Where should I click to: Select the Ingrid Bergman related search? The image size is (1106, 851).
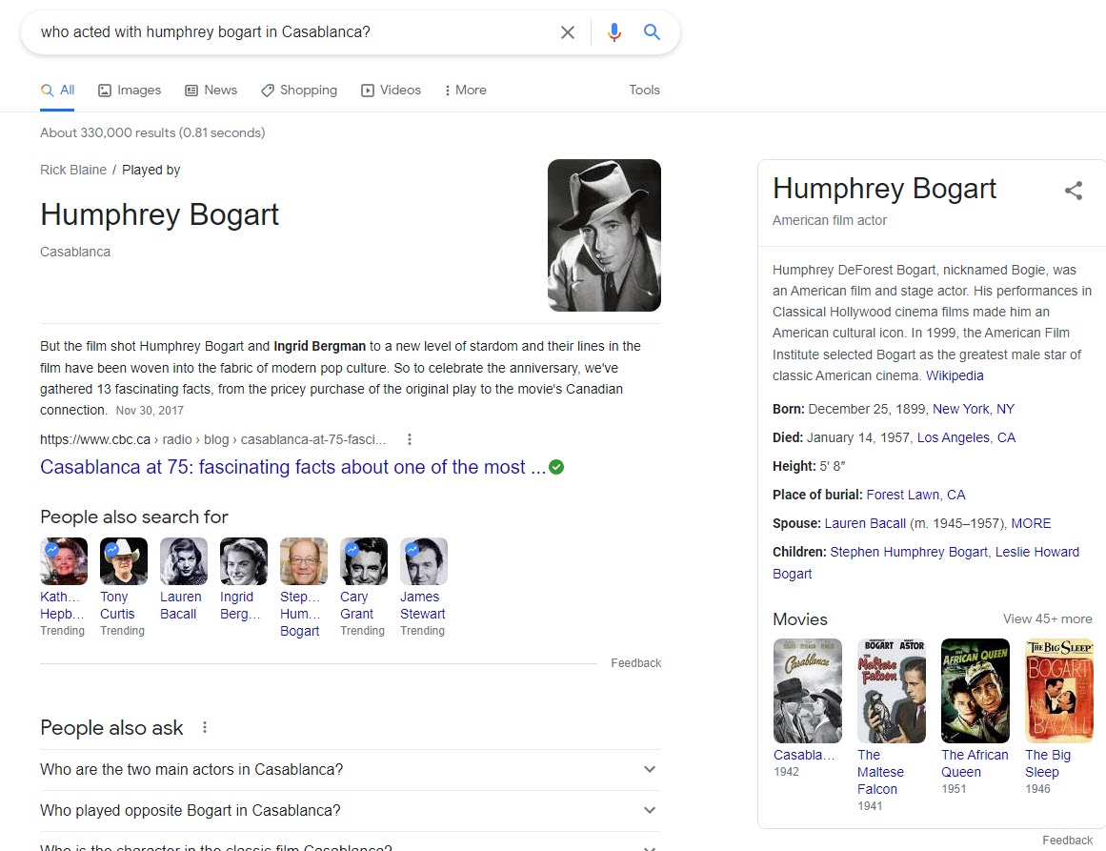(x=243, y=579)
